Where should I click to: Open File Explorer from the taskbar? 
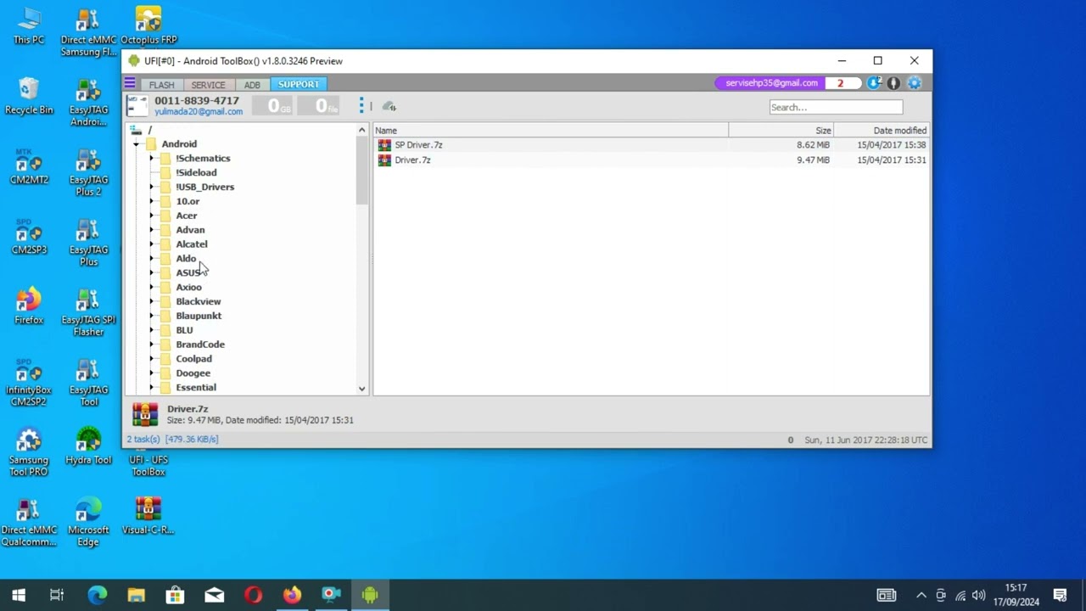136,595
